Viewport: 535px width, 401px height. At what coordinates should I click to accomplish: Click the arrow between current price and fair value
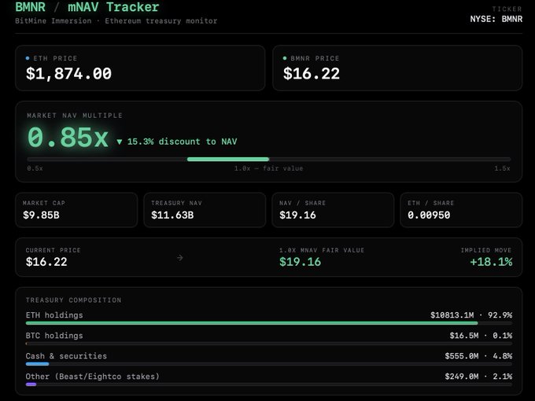(x=180, y=258)
